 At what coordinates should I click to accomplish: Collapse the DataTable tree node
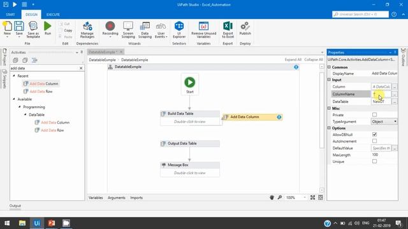(x=25, y=114)
